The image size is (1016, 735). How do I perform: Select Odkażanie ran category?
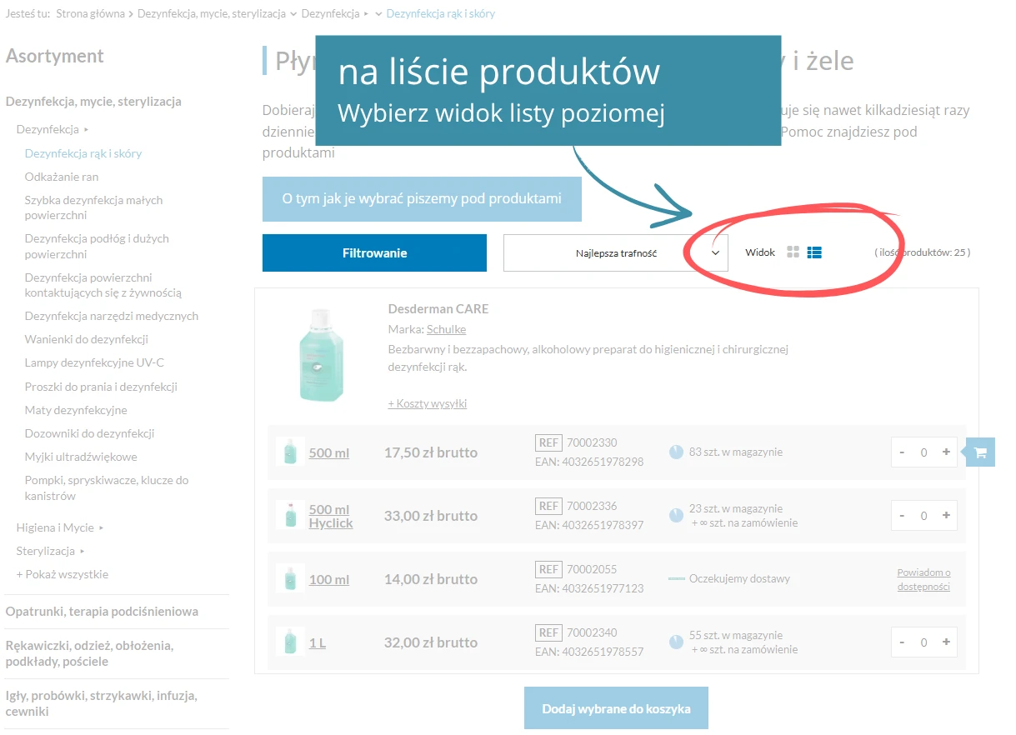62,177
